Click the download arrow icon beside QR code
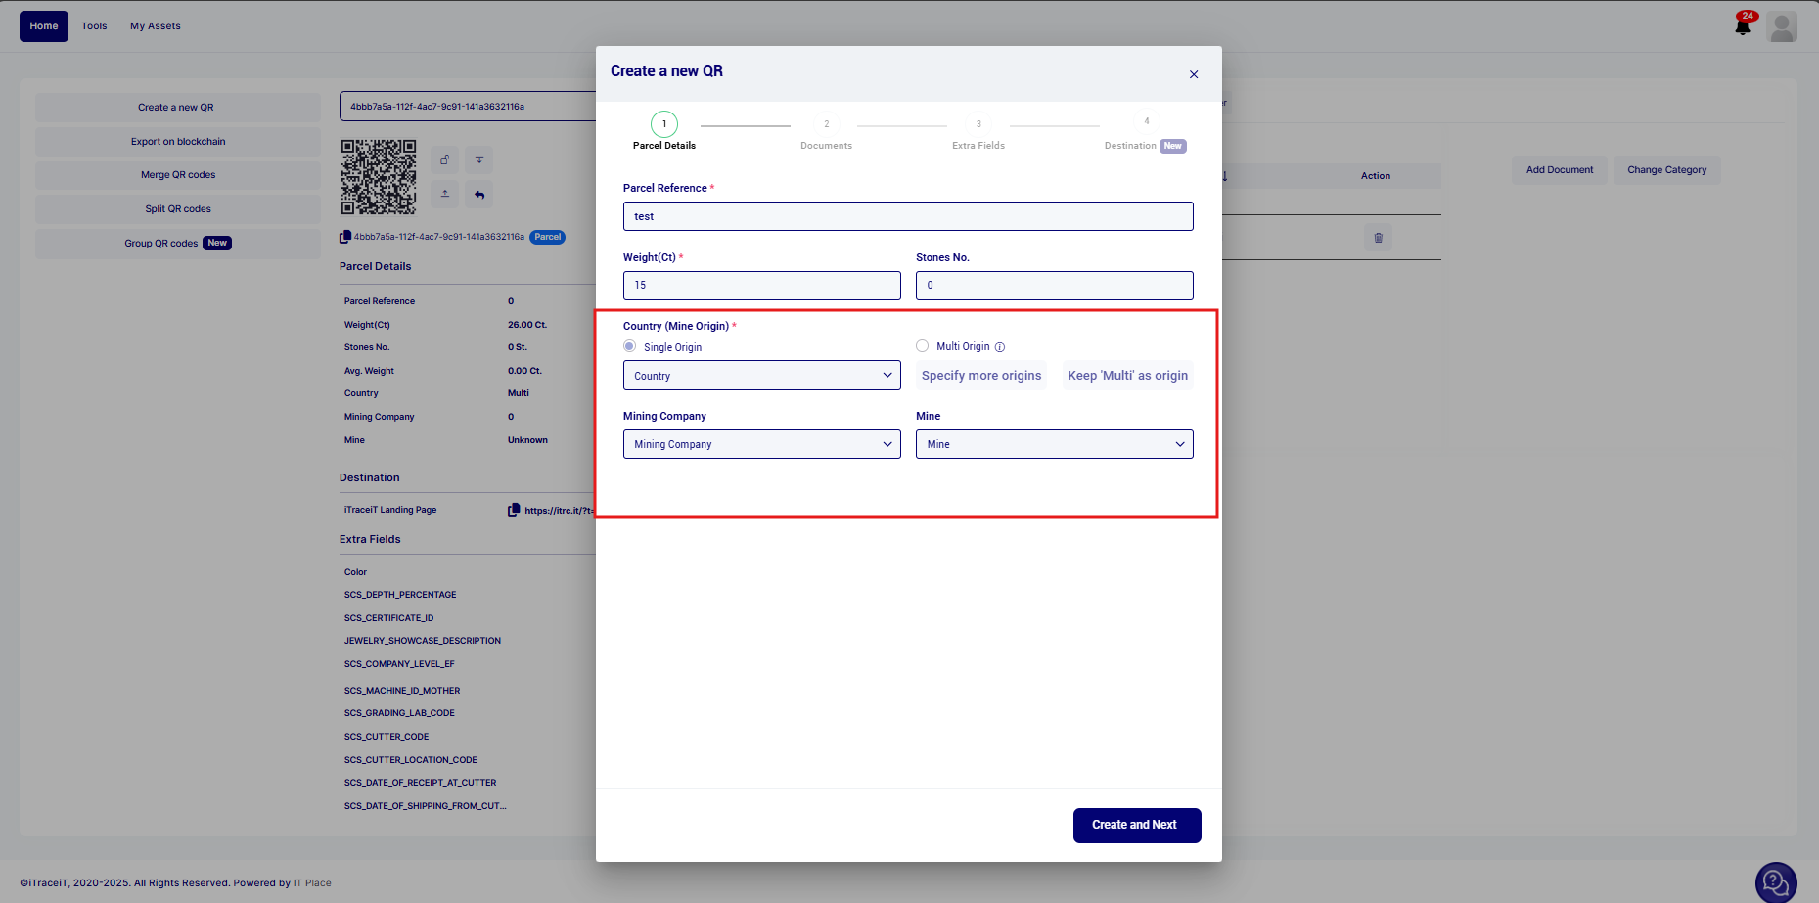1819x903 pixels. pyautogui.click(x=478, y=159)
